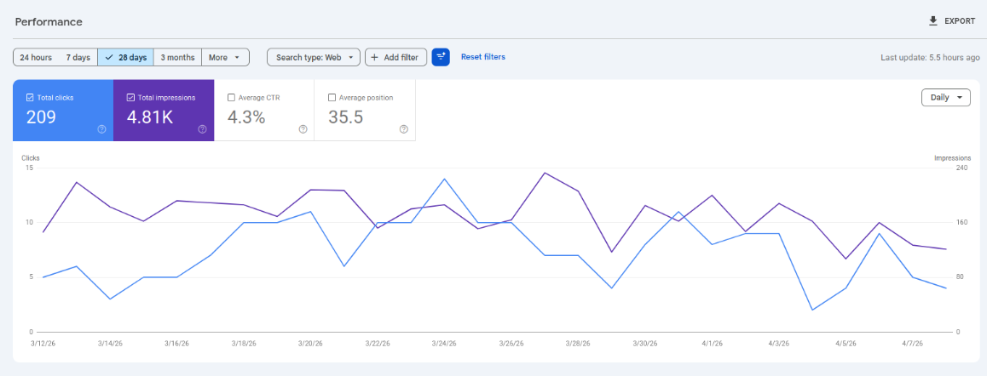Image resolution: width=987 pixels, height=376 pixels.
Task: Enable the Average CTR checkbox
Action: [231, 98]
